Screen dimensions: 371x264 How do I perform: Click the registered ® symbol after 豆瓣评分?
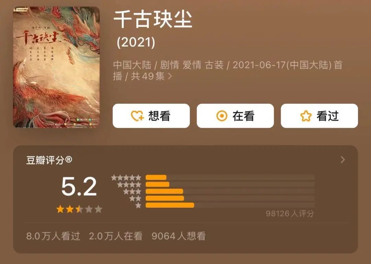[x=68, y=160]
